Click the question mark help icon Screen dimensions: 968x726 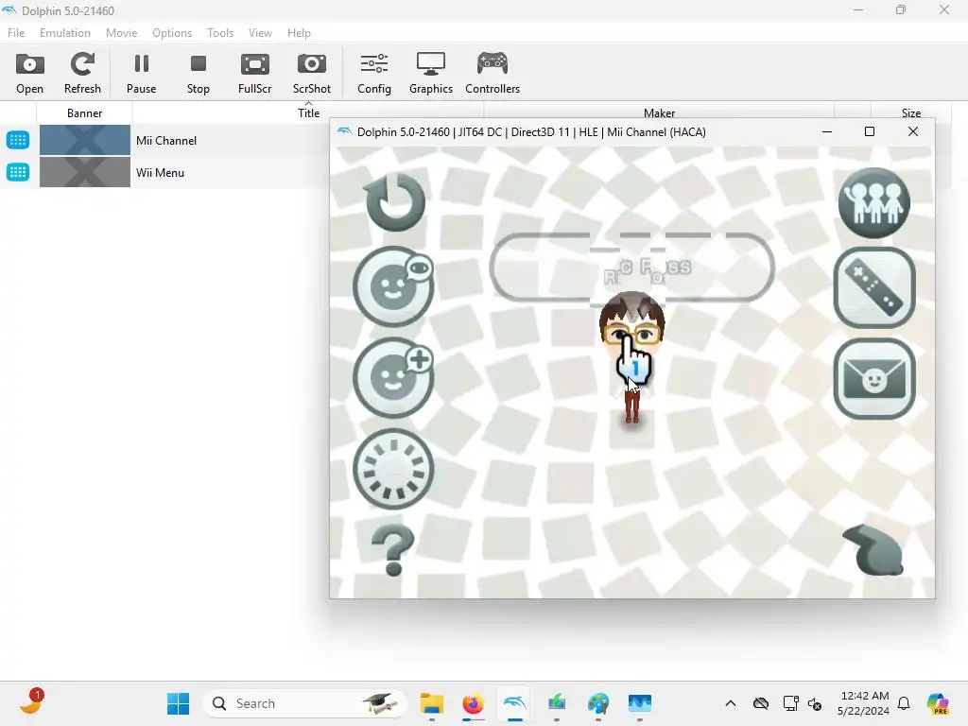coord(392,551)
